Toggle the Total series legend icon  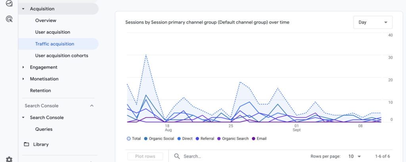[x=128, y=139]
